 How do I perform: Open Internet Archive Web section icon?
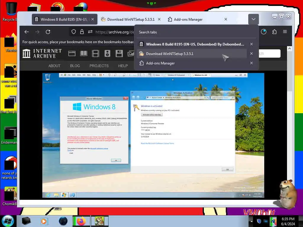click(x=72, y=53)
